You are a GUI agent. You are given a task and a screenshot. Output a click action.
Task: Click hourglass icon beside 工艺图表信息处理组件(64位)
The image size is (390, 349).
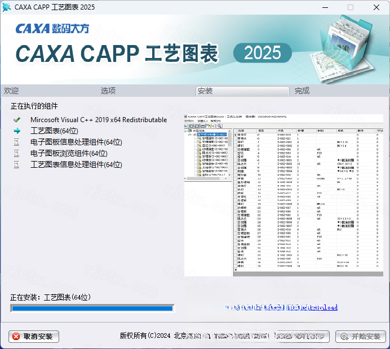(16, 164)
